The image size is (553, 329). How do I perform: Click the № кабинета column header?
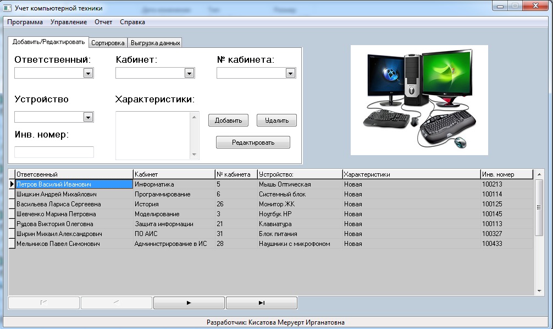click(236, 174)
